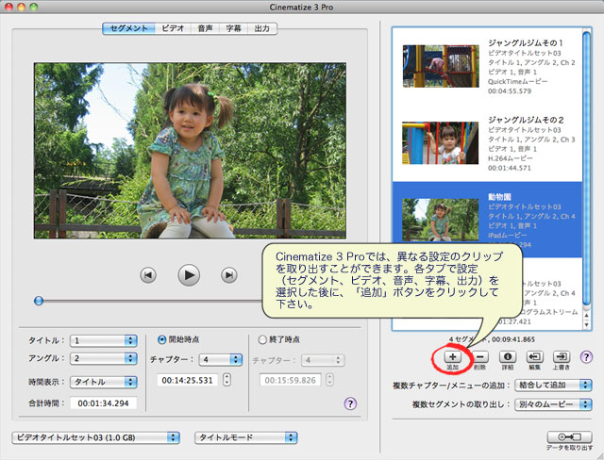
Task: Click the end time field 00:15:59.826
Action: pyautogui.click(x=290, y=381)
